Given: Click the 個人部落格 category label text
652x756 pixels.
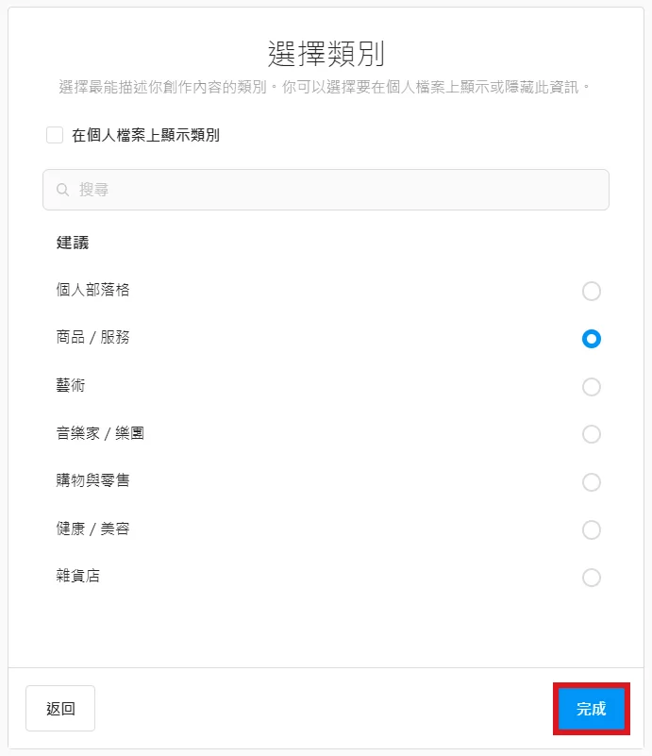Looking at the screenshot, I should tap(92, 290).
